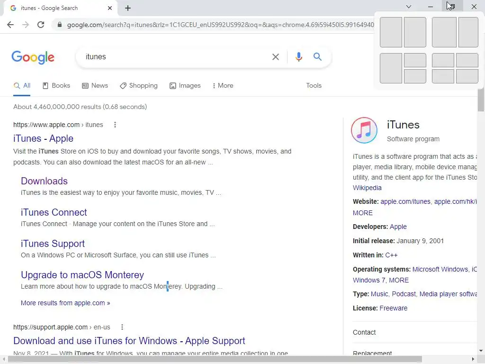Go back to the previous page
This screenshot has width=485, height=364.
[10, 25]
